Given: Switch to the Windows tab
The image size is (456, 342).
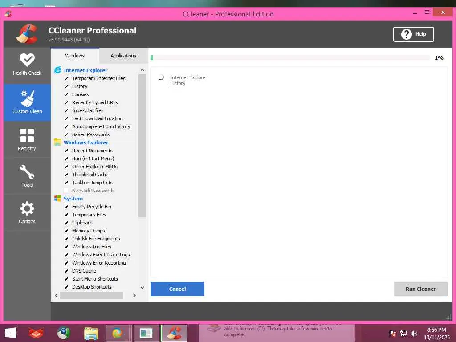Looking at the screenshot, I should 75,56.
